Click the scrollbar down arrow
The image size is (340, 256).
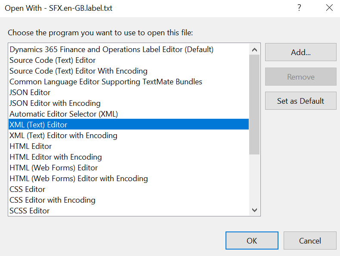tap(254, 210)
